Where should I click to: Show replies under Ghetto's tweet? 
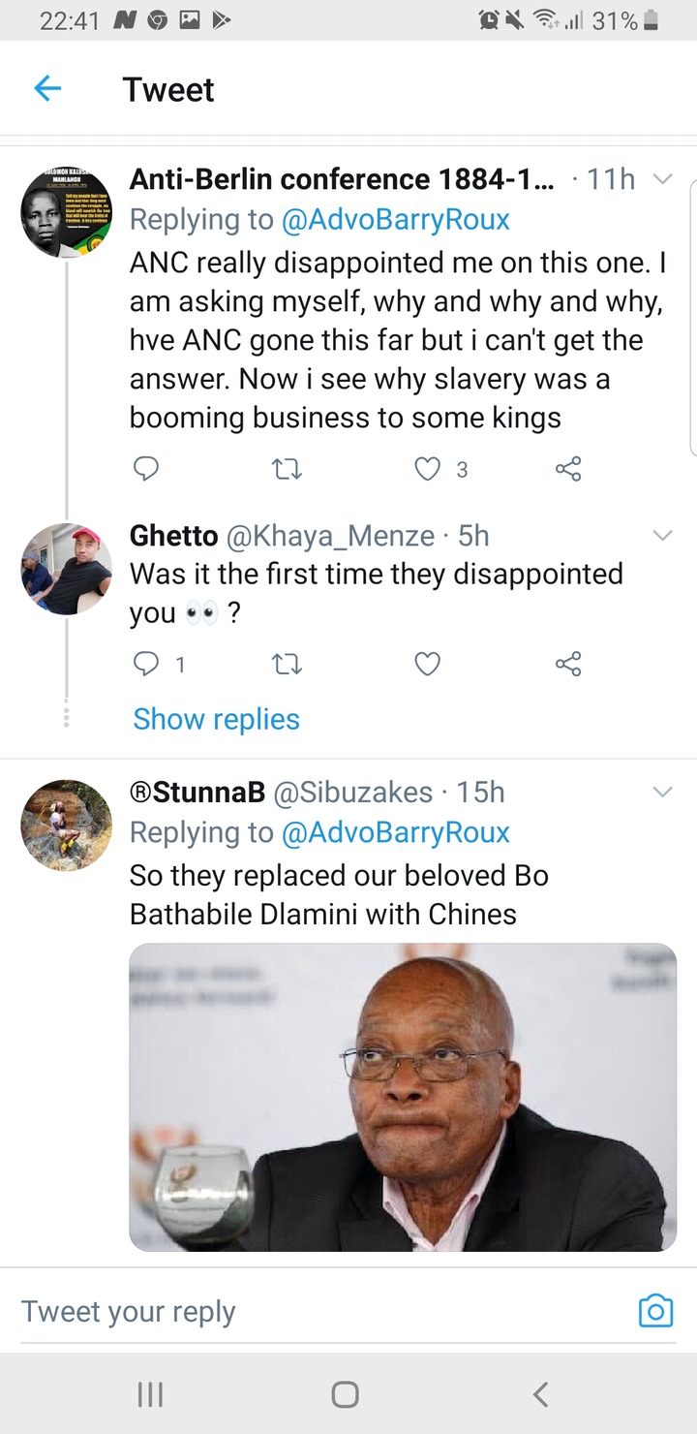click(216, 719)
